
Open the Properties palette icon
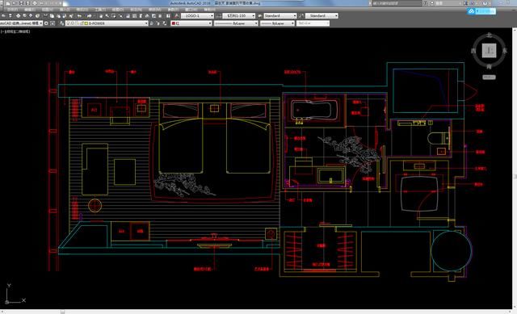tap(128, 15)
